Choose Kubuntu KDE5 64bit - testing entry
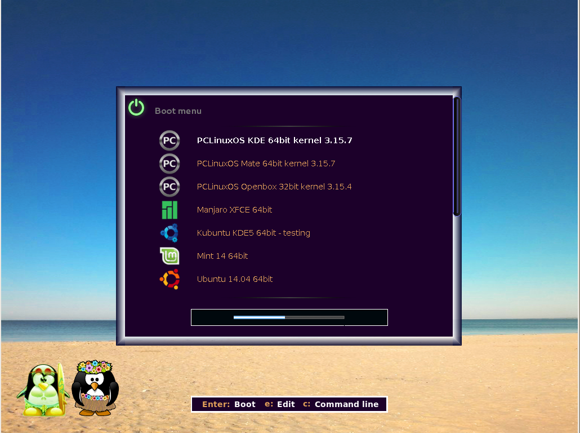 (x=253, y=233)
